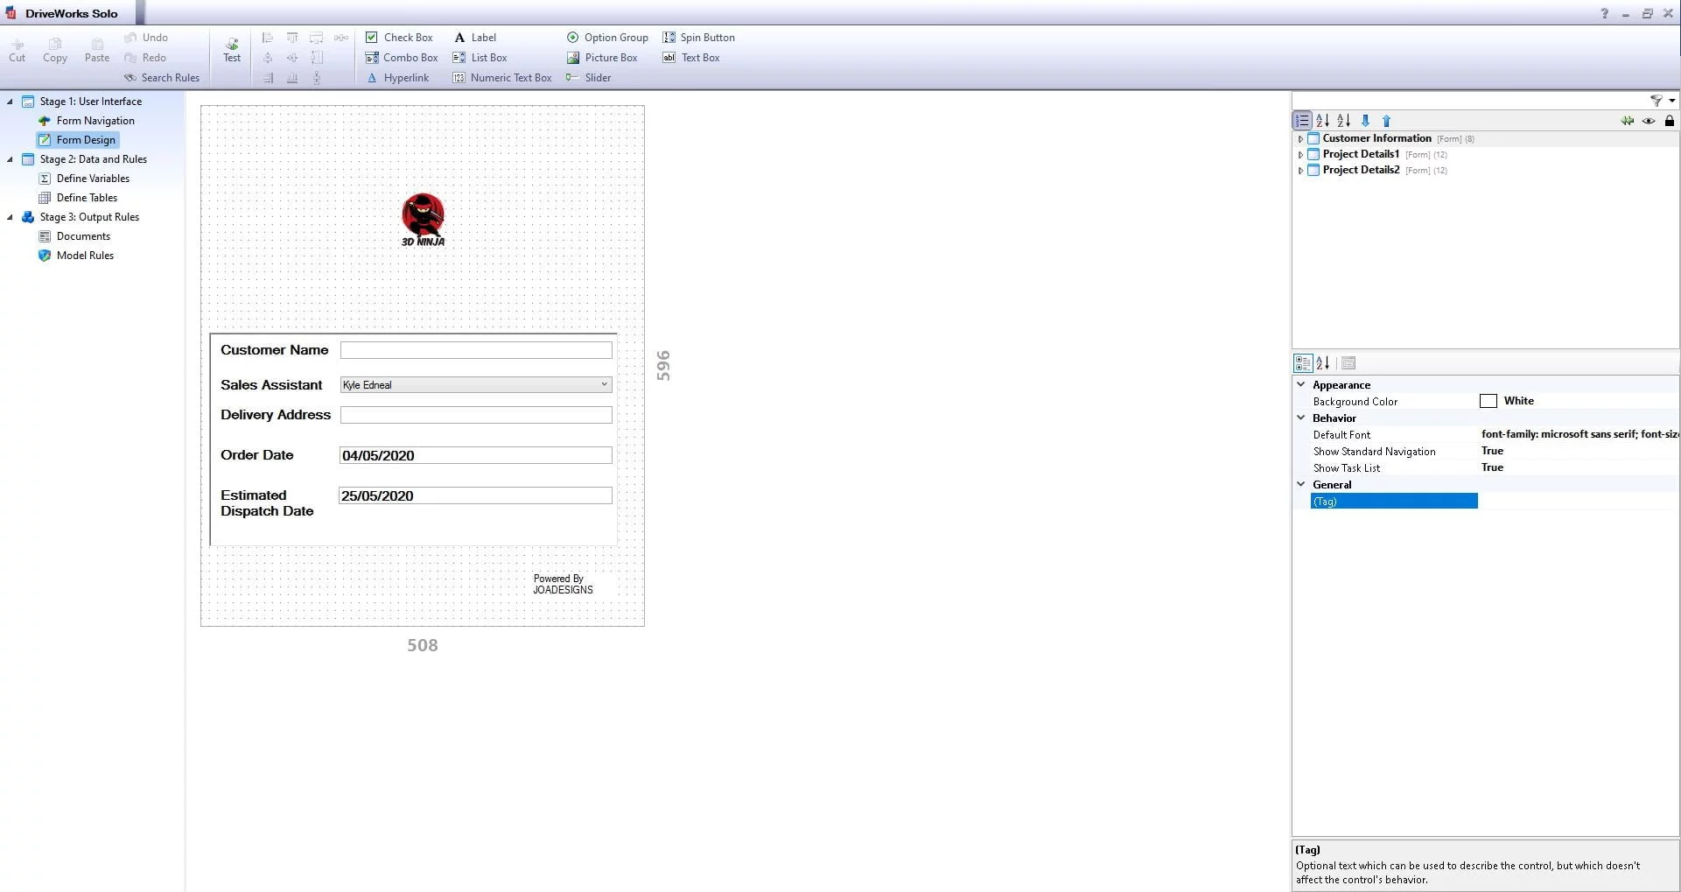The width and height of the screenshot is (1681, 892).
Task: Toggle the lock icon in controls panel
Action: [1669, 121]
